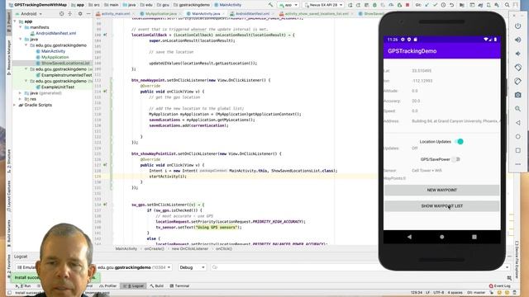Screen dimensions: 529x297
Task: Open the app run configuration dropdown
Action: [x=288, y=5]
